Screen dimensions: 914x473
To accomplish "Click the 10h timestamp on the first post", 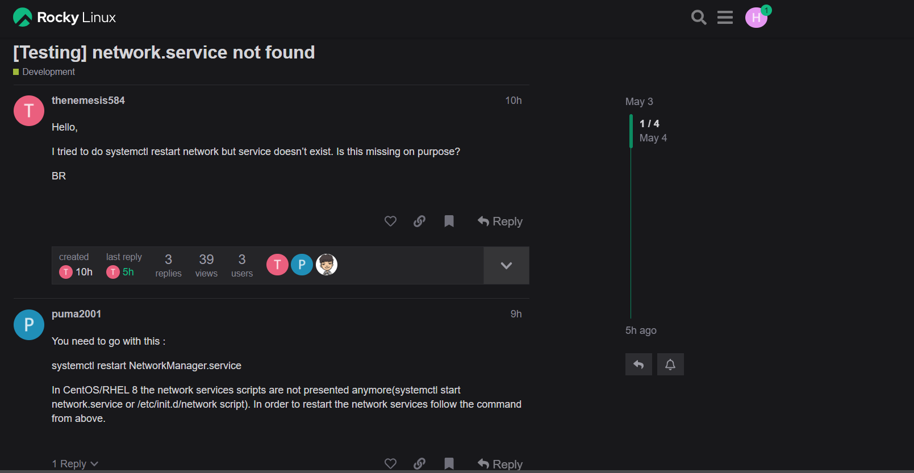I will coord(514,101).
